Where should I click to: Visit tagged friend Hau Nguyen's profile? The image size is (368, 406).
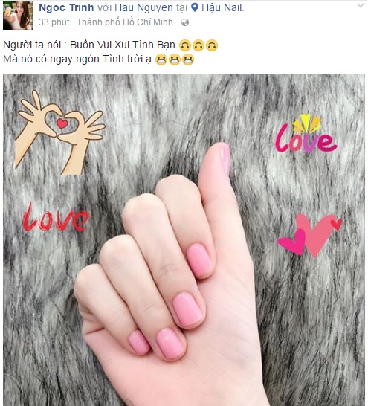[x=143, y=8]
